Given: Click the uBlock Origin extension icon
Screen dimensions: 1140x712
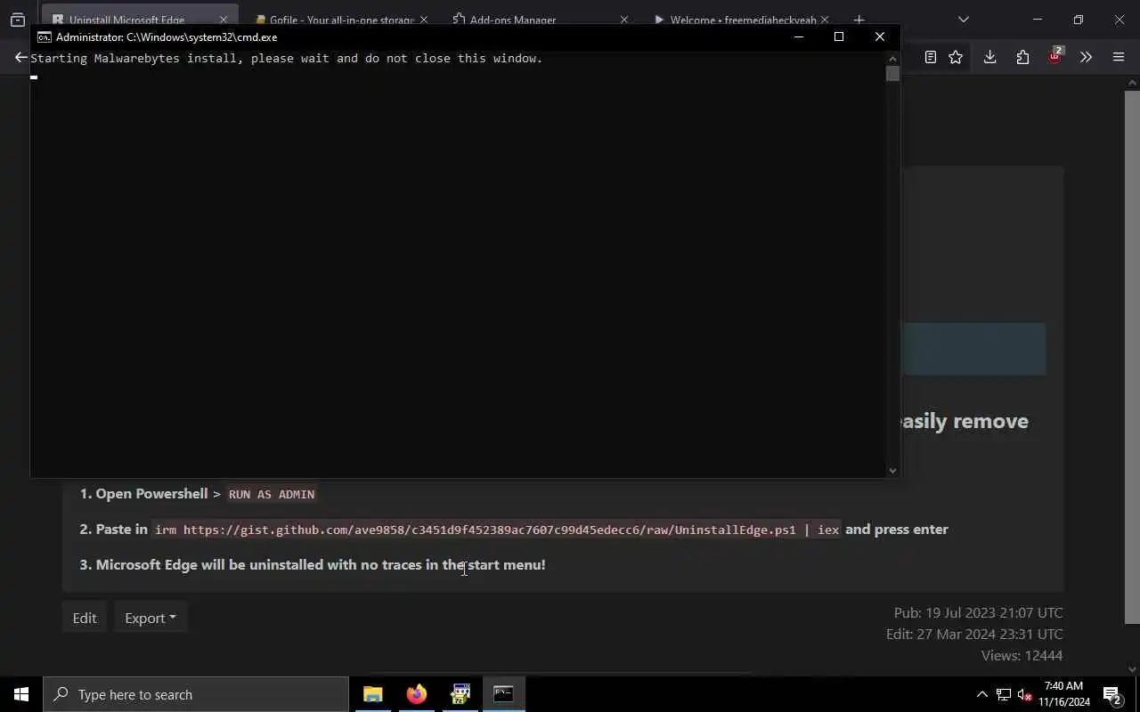Looking at the screenshot, I should (1055, 56).
